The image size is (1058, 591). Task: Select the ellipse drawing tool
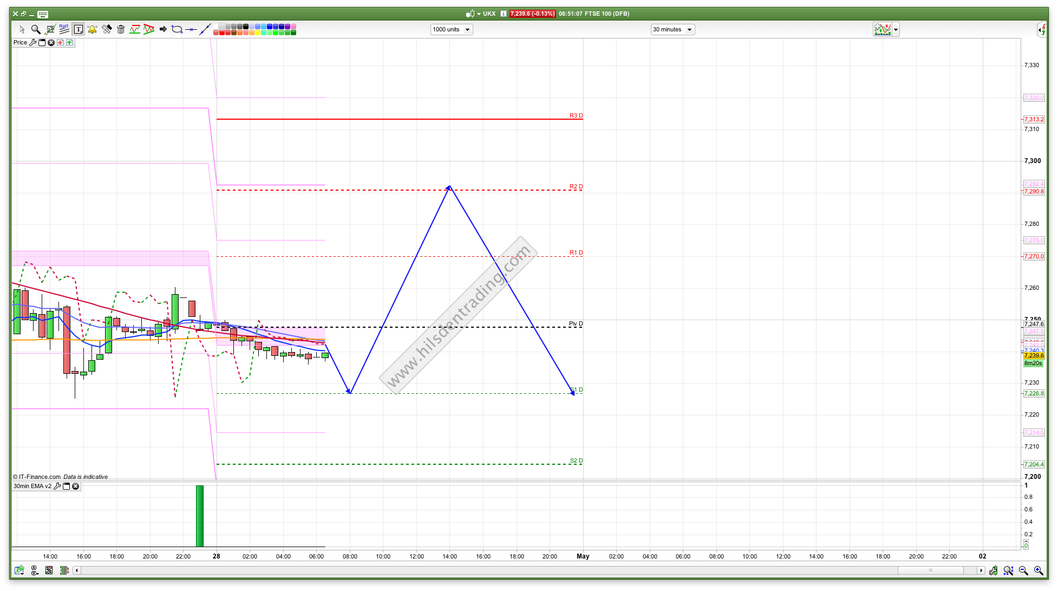tap(177, 29)
